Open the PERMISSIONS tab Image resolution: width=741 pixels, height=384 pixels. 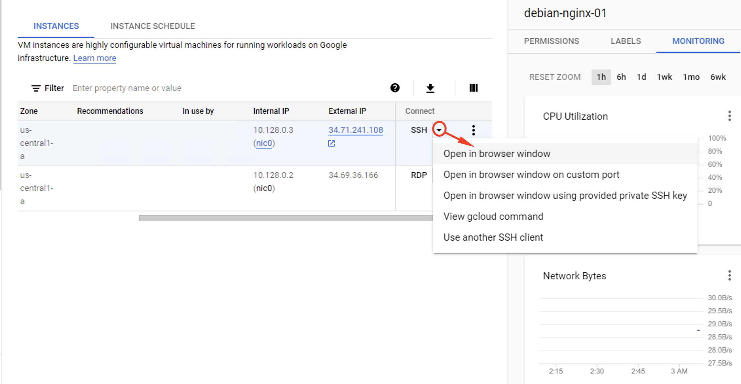click(x=552, y=41)
